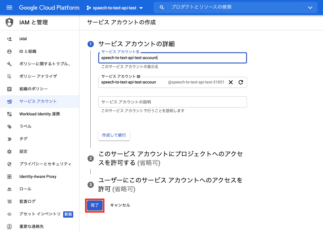The height and width of the screenshot is (232, 323).
Task: Clear the service account ID with X
Action: point(231,82)
